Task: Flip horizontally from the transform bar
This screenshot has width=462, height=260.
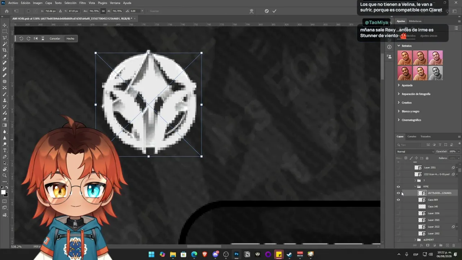Action: pyautogui.click(x=35, y=38)
